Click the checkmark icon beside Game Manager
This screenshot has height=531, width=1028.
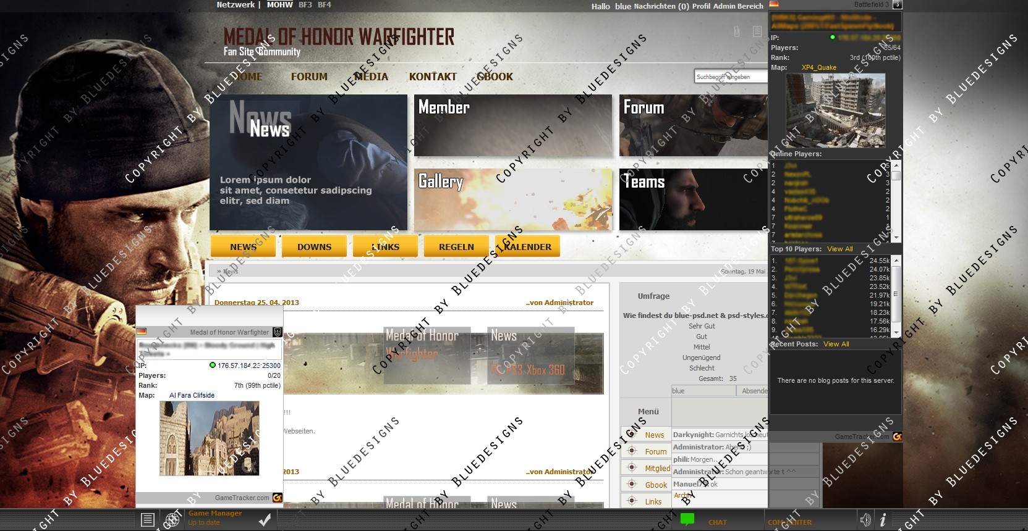click(265, 520)
